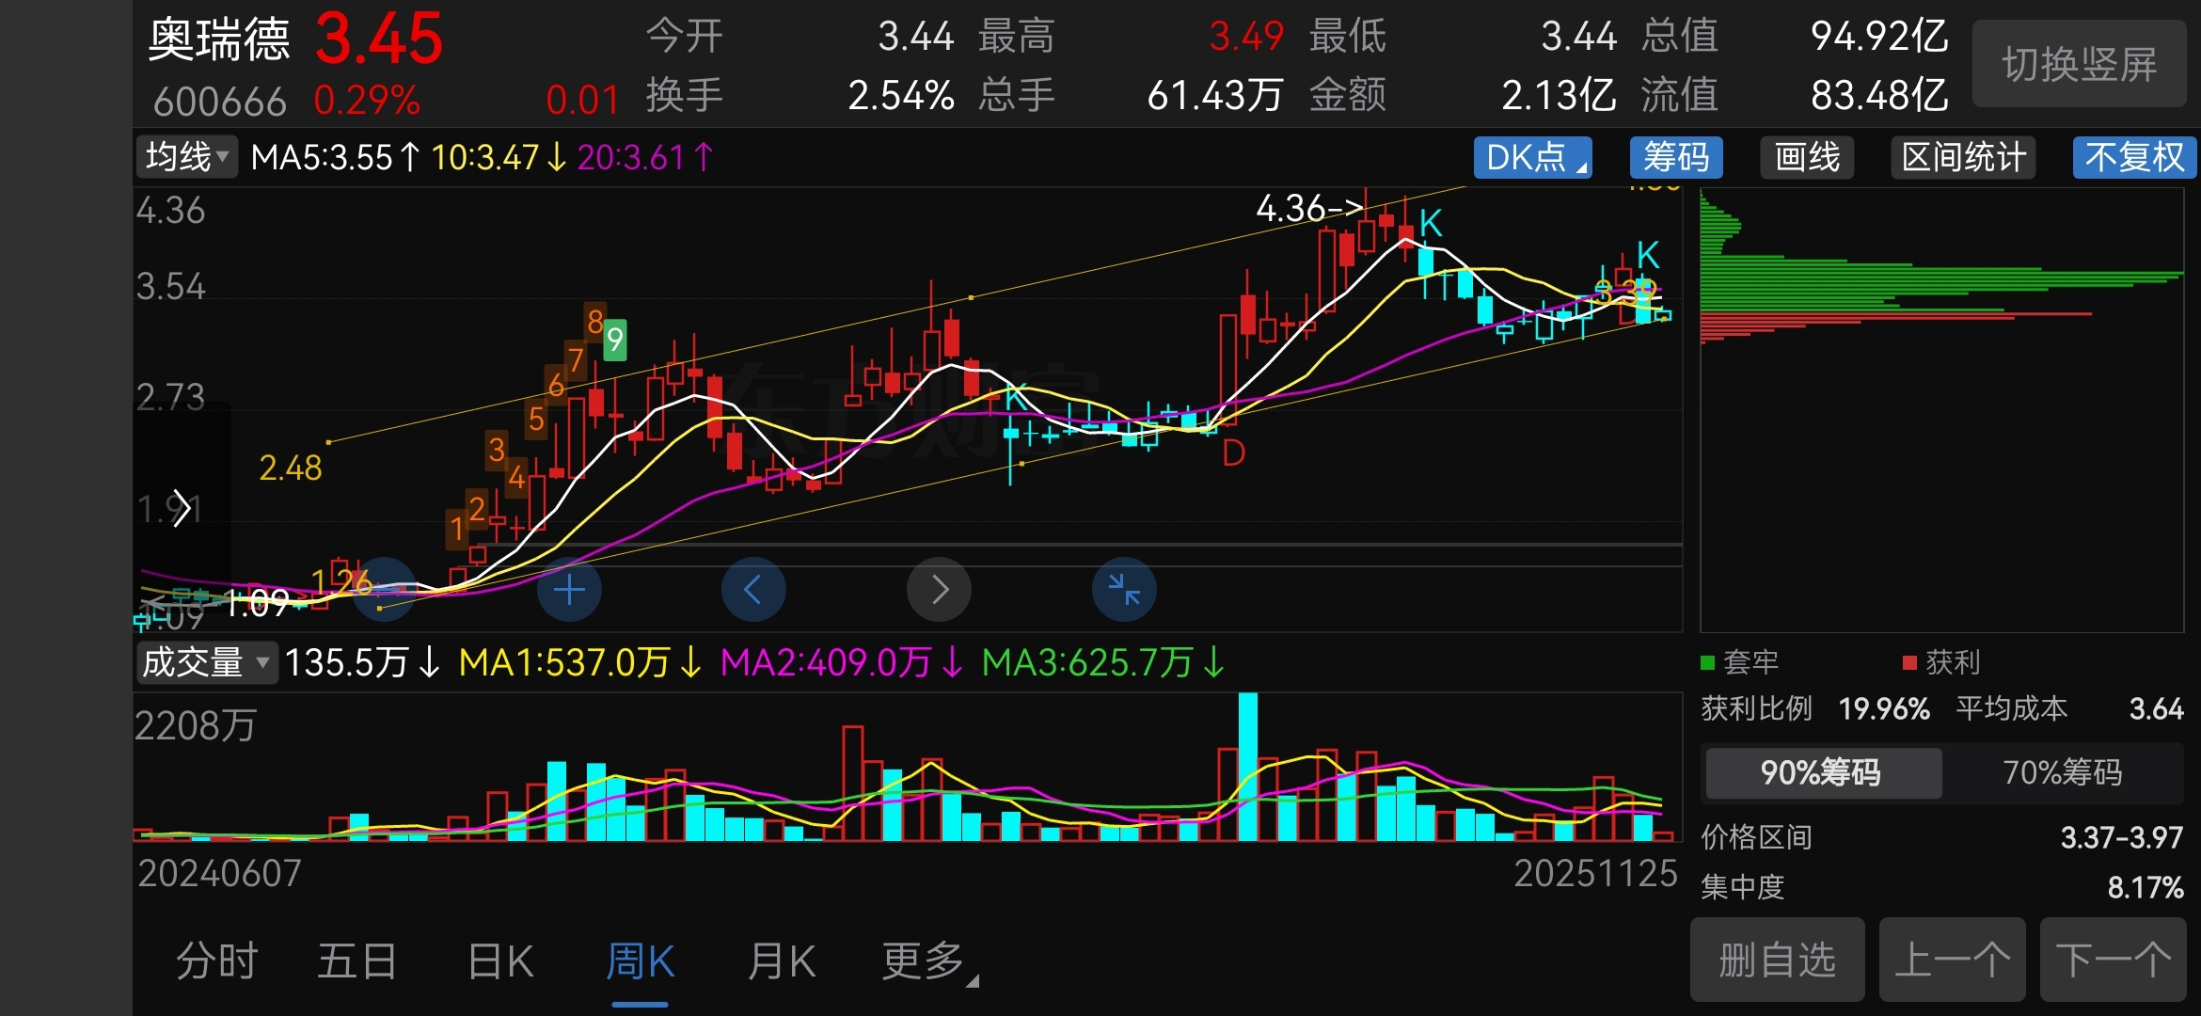
Task: Select the 90%筹码 option
Action: click(1821, 772)
